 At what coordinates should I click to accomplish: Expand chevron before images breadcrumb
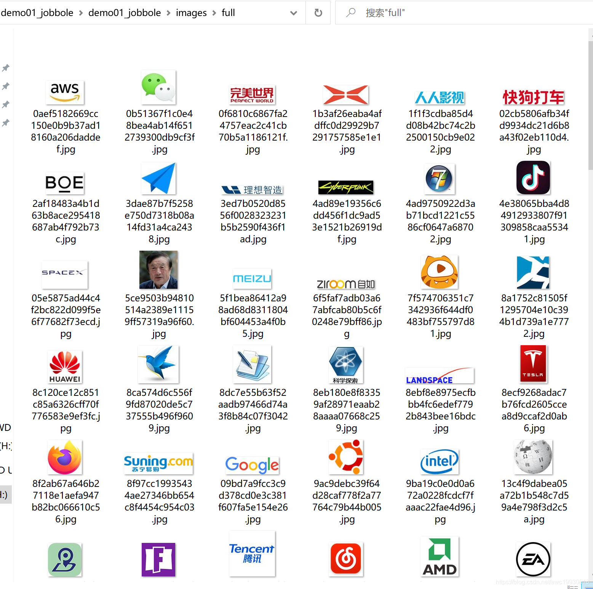[x=168, y=13]
